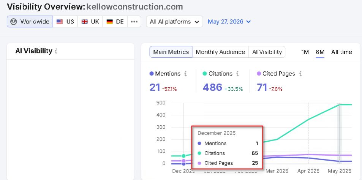Click the UK flag icon

(85, 22)
